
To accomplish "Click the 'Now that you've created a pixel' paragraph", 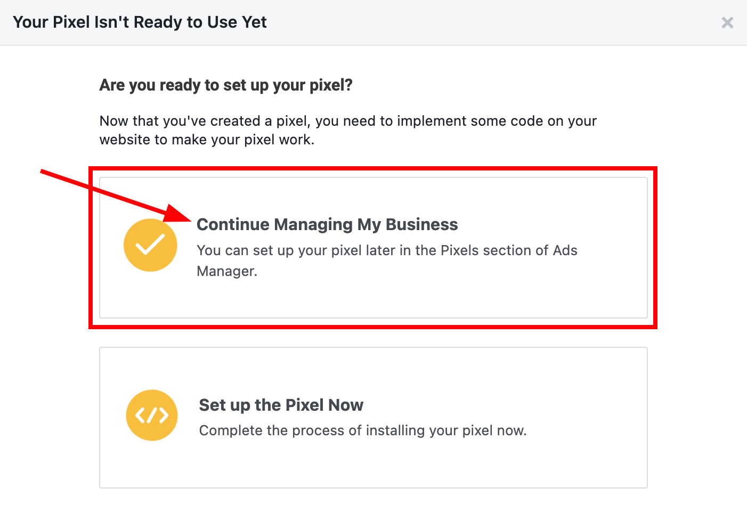I will 347,121.
